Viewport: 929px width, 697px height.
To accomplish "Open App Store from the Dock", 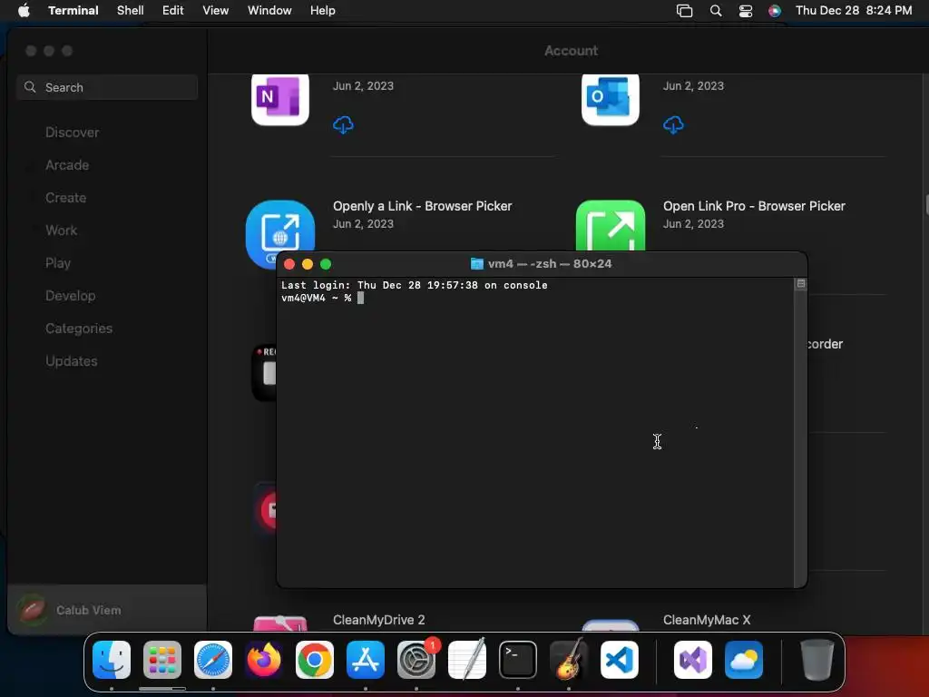I will (366, 660).
